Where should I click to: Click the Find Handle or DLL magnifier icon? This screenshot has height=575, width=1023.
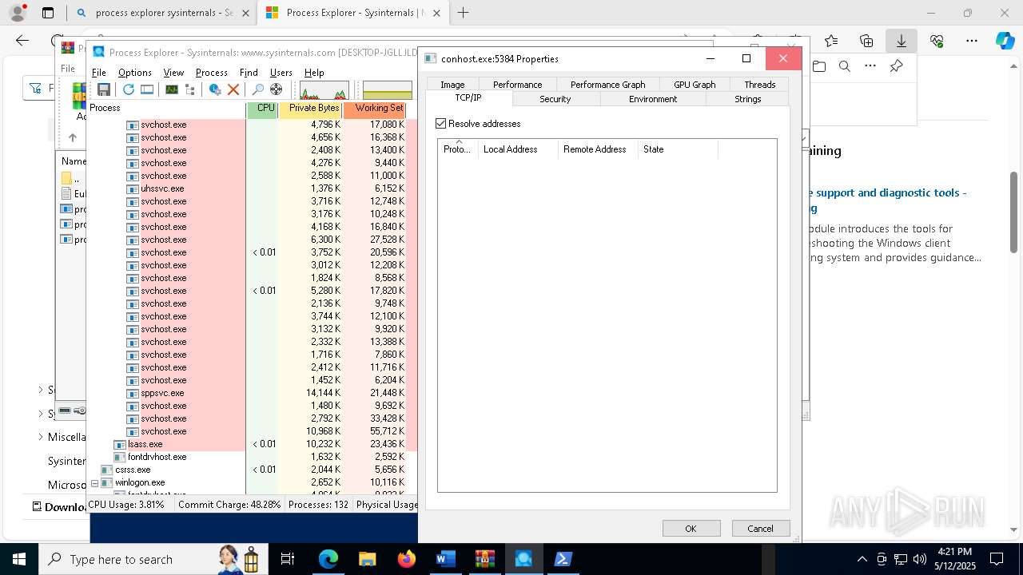258,89
